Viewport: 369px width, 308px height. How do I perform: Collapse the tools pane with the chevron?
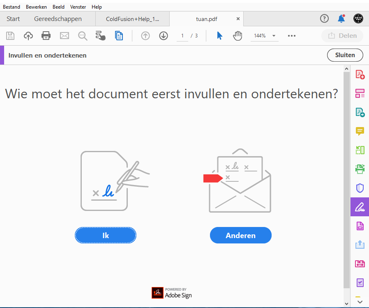[x=360, y=301]
